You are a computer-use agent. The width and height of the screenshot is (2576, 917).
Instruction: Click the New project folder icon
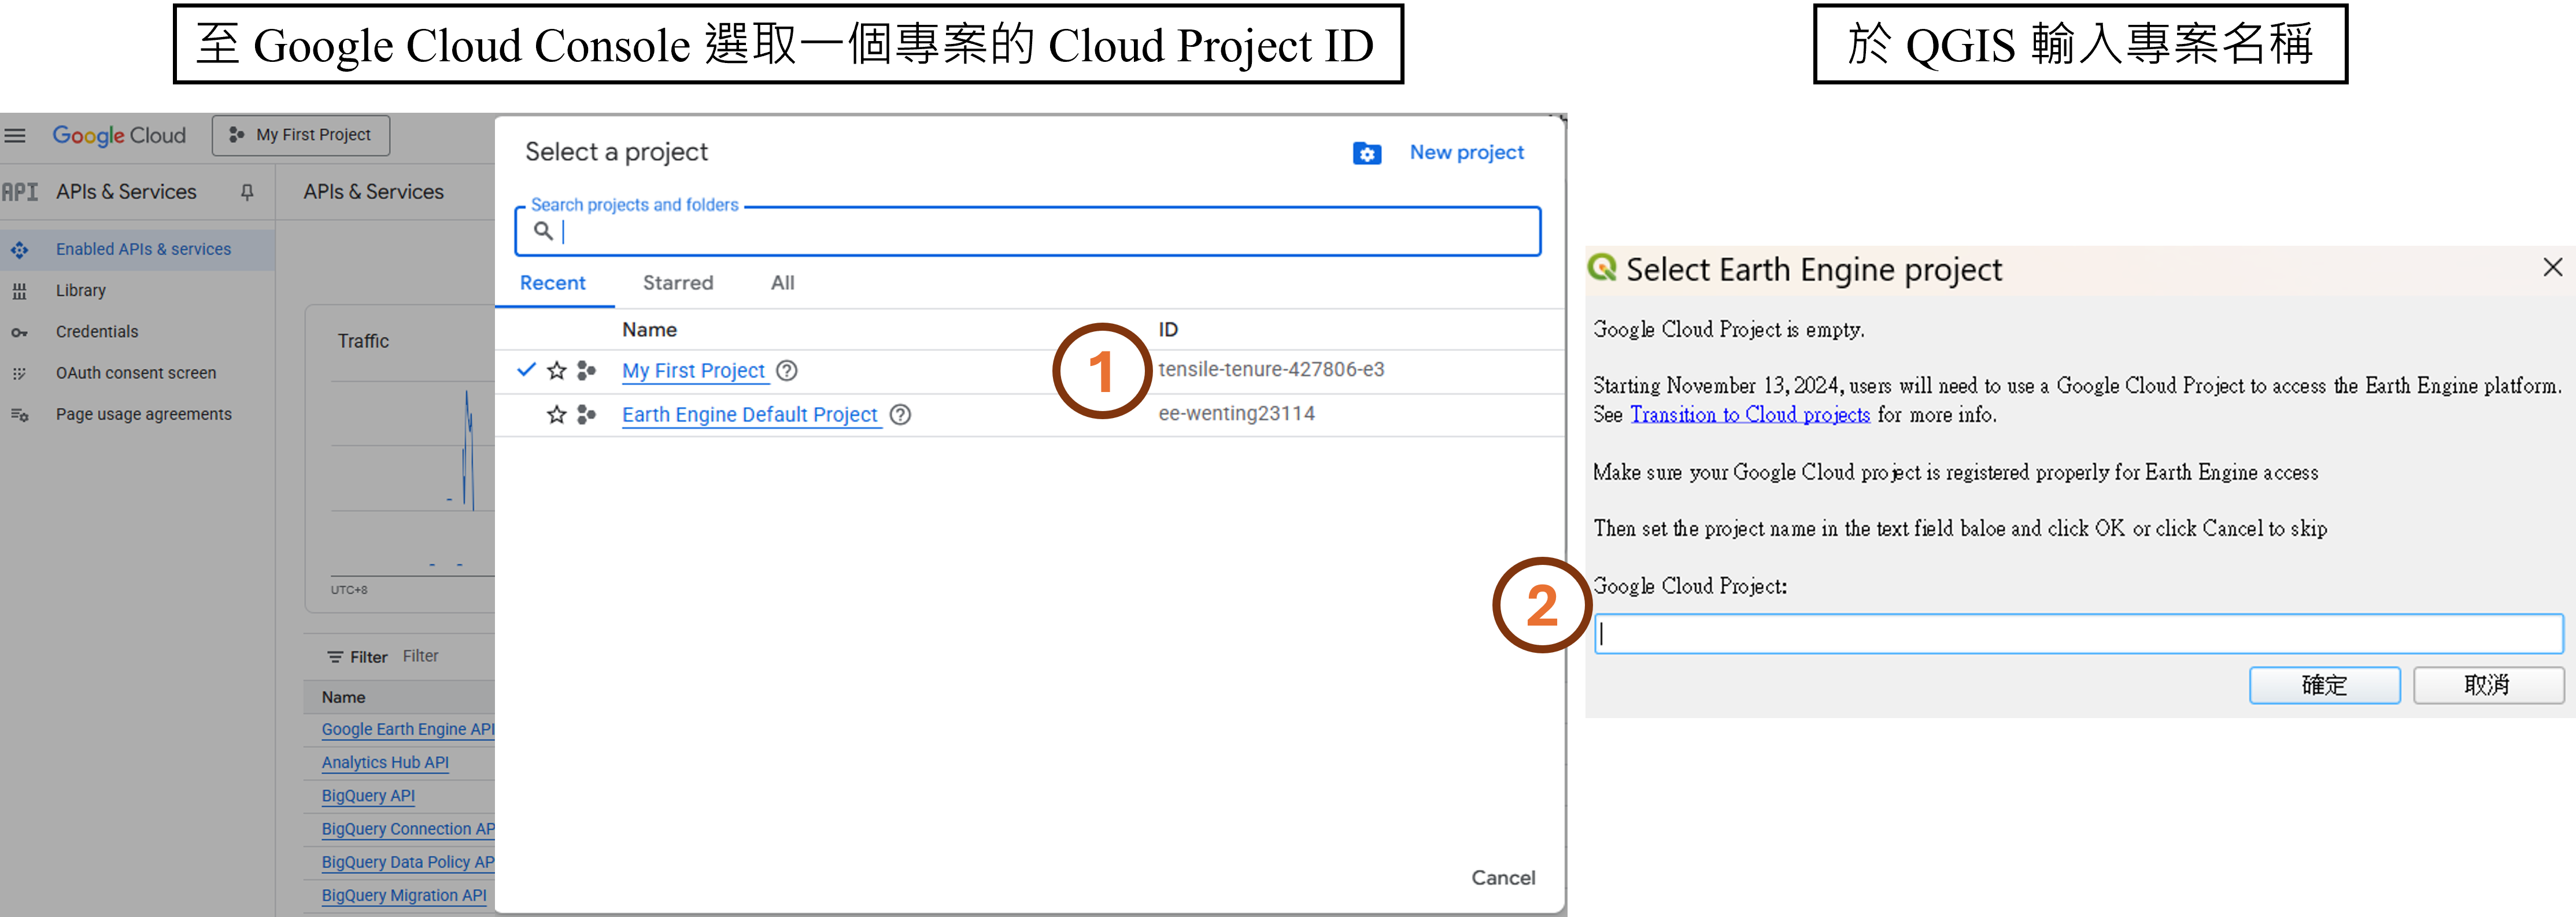coord(1367,153)
